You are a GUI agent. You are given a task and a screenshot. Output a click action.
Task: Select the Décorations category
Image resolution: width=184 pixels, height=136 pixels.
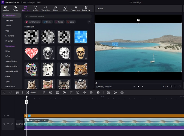pos(10,86)
